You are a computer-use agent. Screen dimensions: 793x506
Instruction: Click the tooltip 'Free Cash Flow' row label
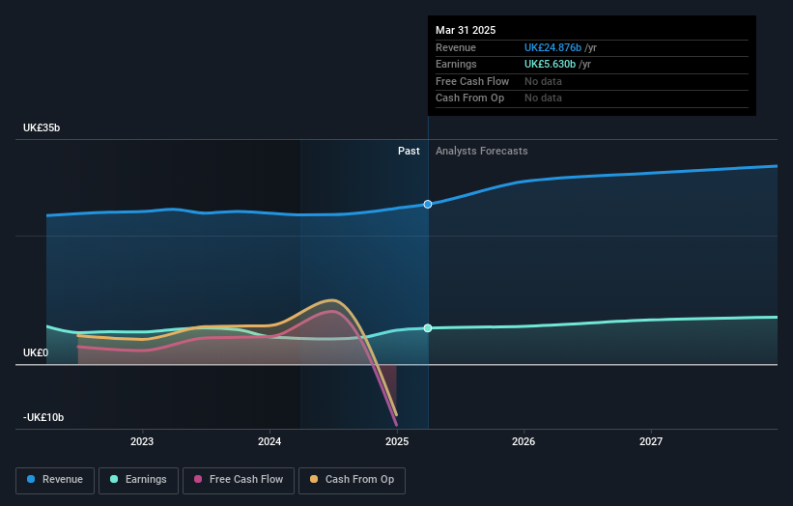pos(472,81)
